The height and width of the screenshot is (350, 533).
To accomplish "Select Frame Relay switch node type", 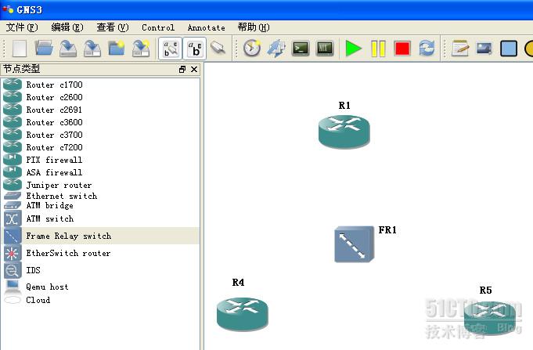I will 101,236.
